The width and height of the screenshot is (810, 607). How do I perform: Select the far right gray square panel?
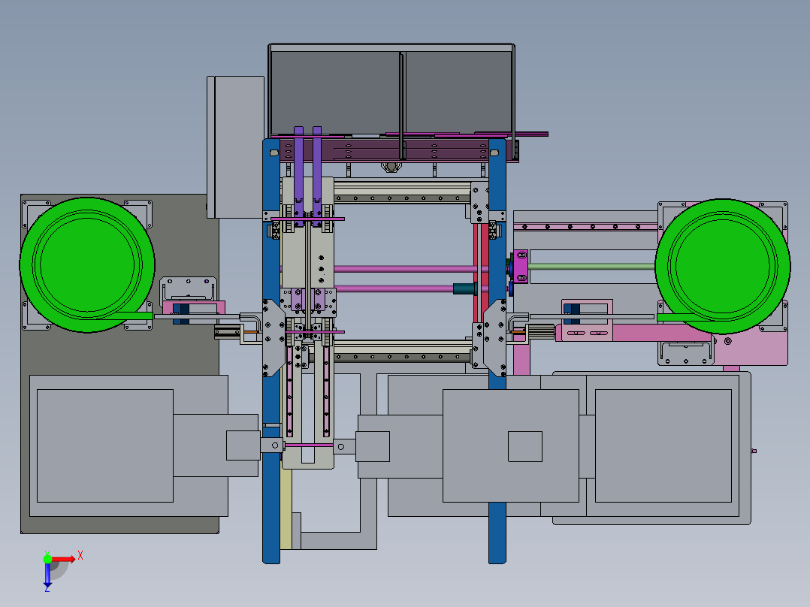click(663, 445)
